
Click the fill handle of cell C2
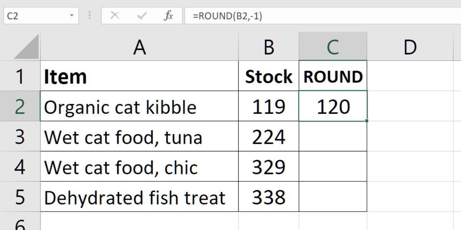(367, 121)
